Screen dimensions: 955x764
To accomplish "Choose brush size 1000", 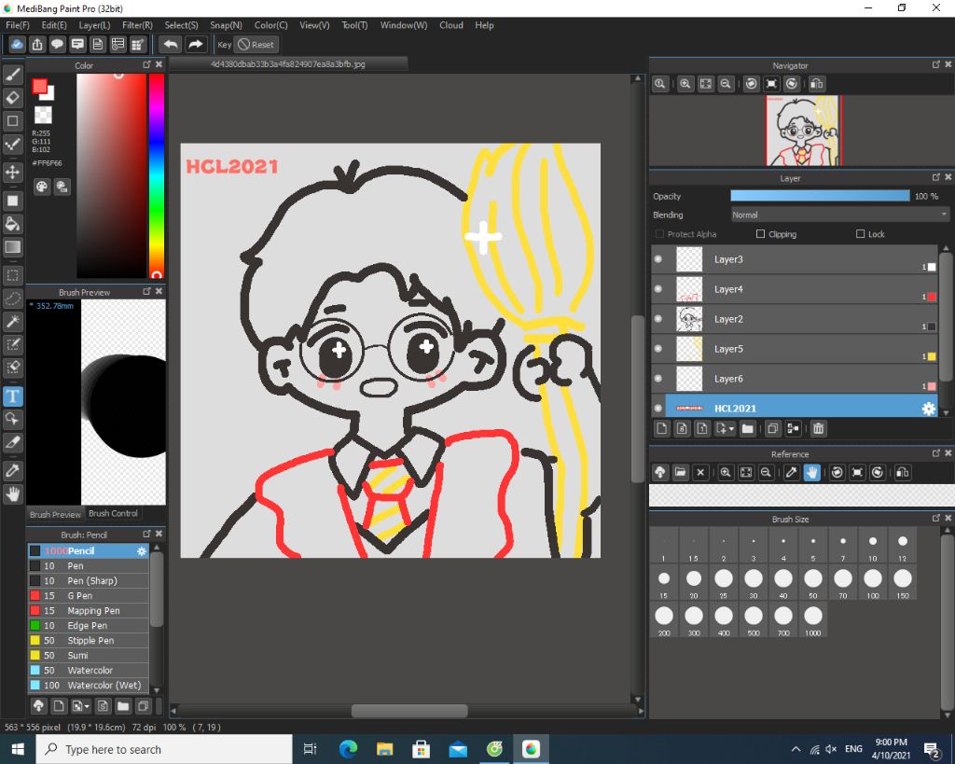I will point(813,619).
